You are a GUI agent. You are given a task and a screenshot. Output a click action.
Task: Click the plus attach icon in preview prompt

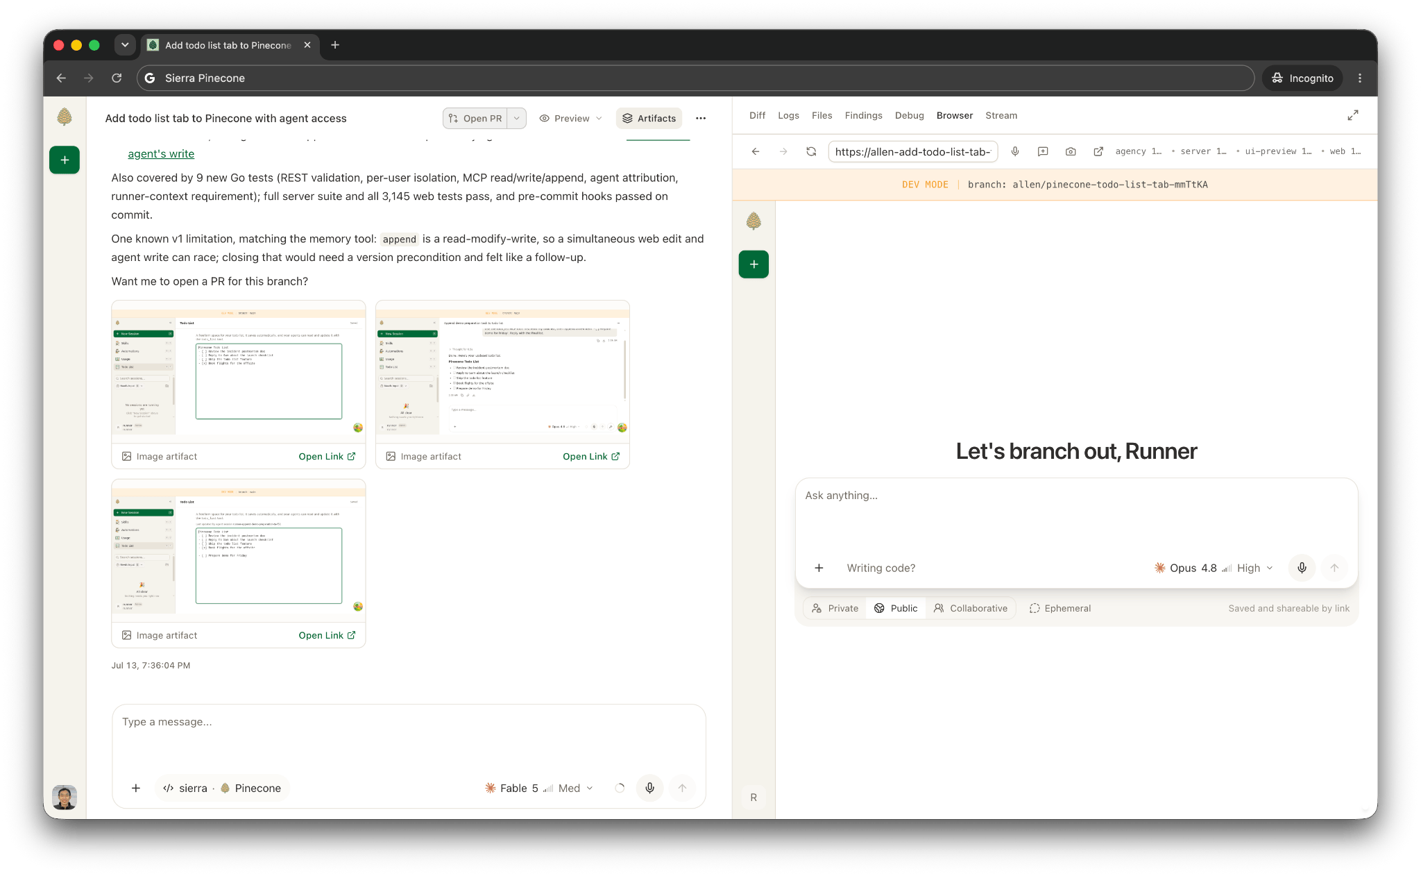coord(819,568)
